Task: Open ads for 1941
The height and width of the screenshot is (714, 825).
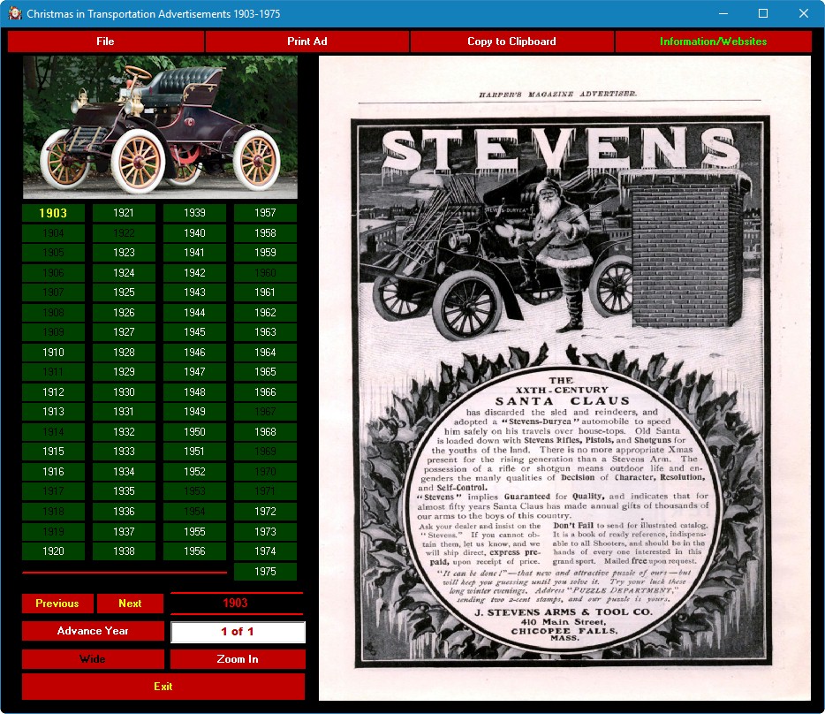Action: tap(194, 253)
